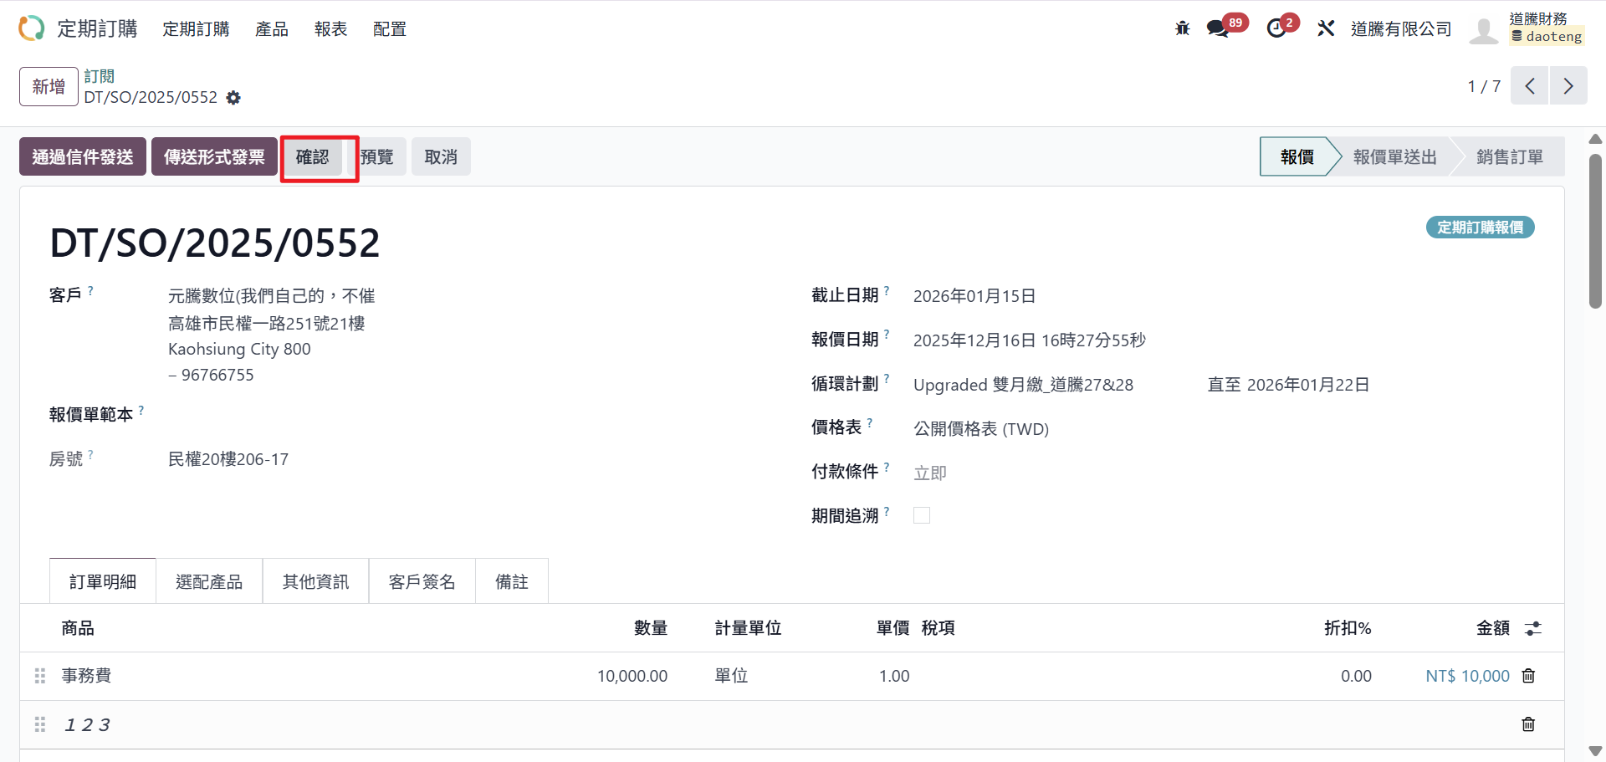Image resolution: width=1606 pixels, height=762 pixels.
Task: Open the 報表 menu
Action: pos(330,29)
